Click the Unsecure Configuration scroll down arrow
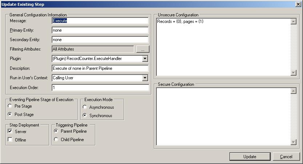Viewport: 303px width, 164px height. [x=293, y=73]
